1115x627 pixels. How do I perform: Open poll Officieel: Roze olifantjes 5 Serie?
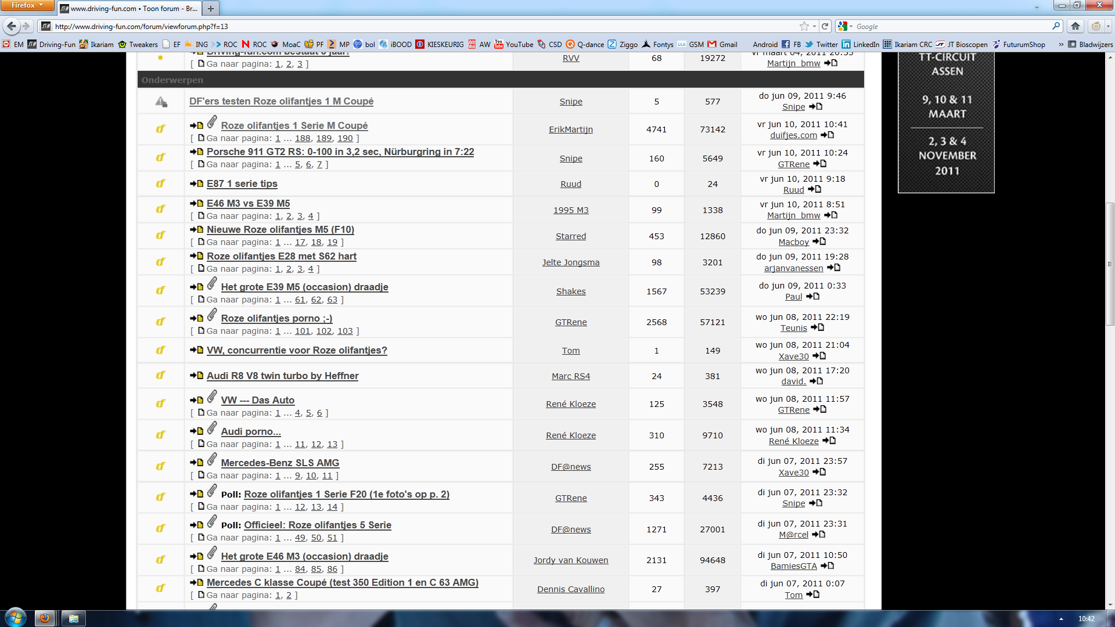point(317,525)
